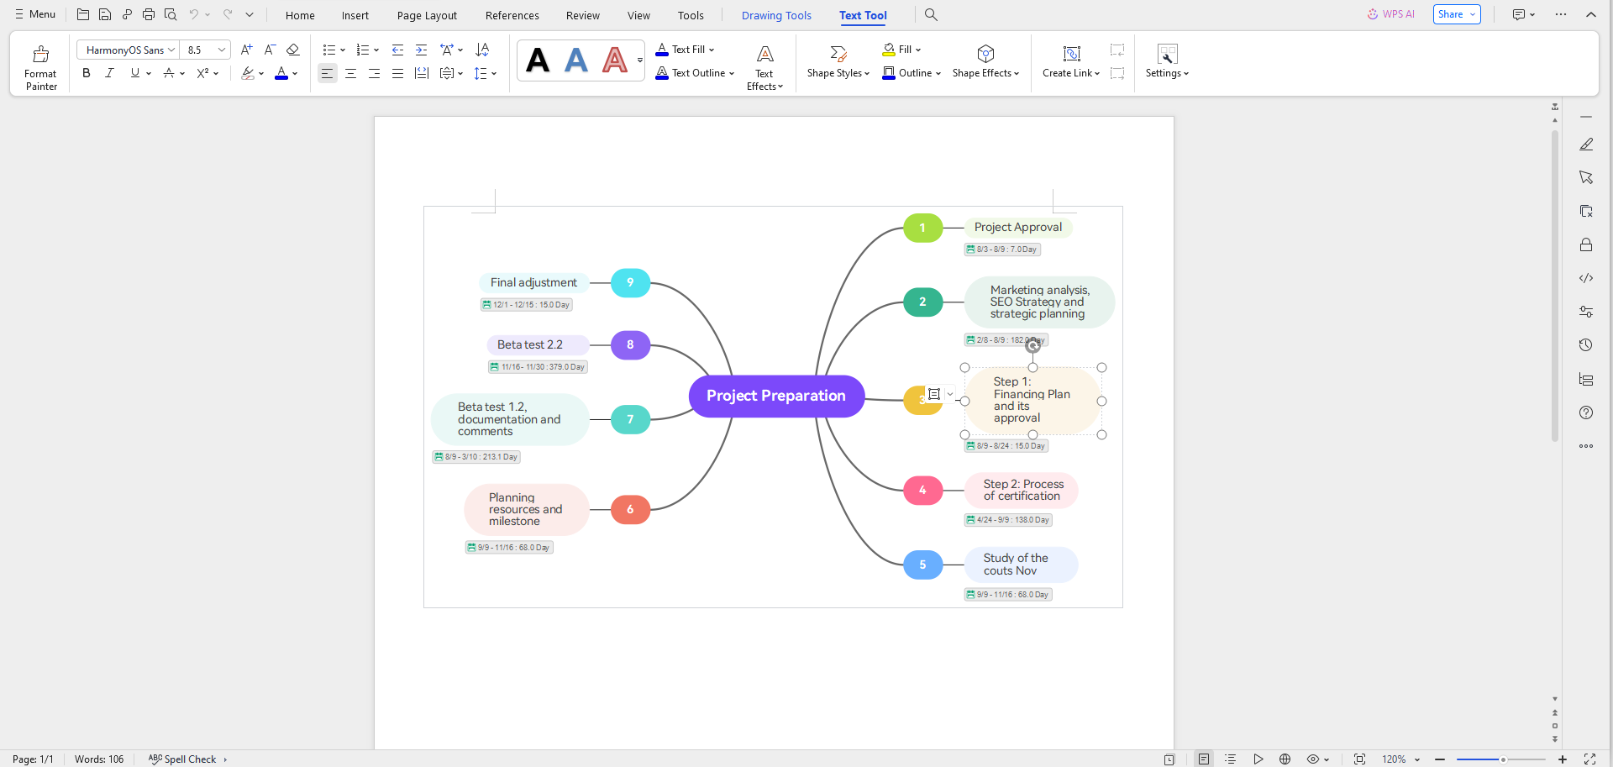Switch to full screen view in status bar
The image size is (1613, 767).
click(x=1589, y=759)
